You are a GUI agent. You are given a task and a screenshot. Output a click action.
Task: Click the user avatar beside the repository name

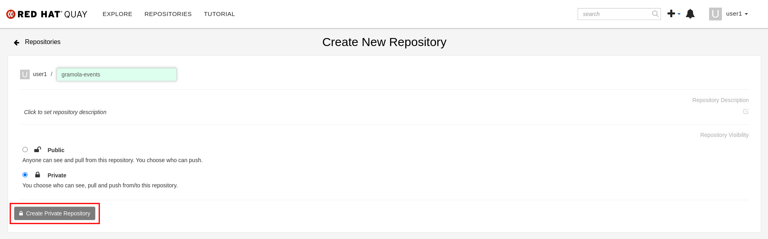[24, 74]
